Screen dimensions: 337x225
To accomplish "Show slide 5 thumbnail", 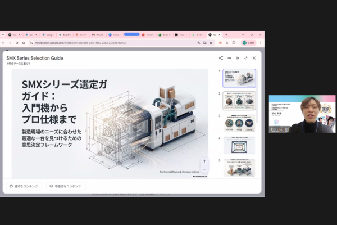I will click(x=239, y=167).
